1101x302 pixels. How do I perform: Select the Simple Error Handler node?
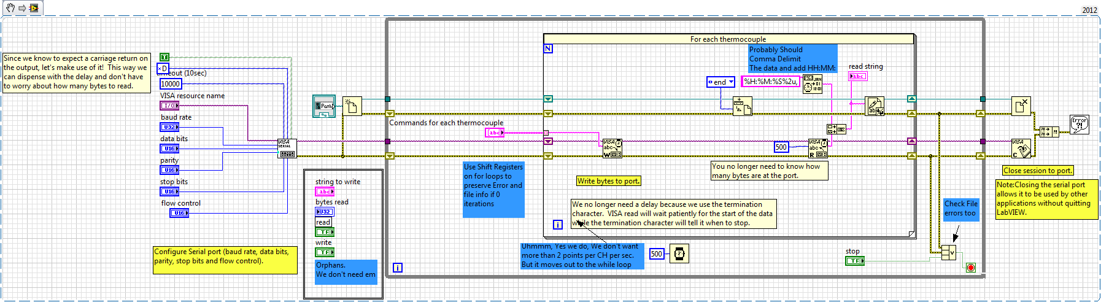(1079, 125)
